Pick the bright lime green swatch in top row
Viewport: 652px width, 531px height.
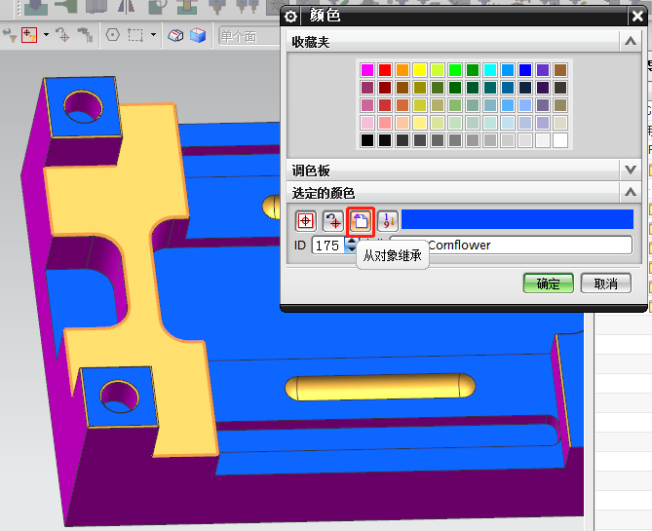click(x=455, y=70)
